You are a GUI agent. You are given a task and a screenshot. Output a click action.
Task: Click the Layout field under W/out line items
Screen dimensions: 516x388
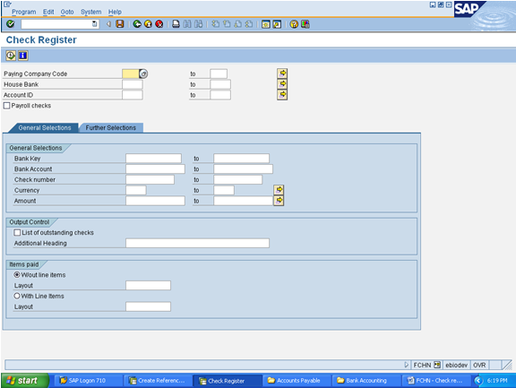(x=148, y=285)
